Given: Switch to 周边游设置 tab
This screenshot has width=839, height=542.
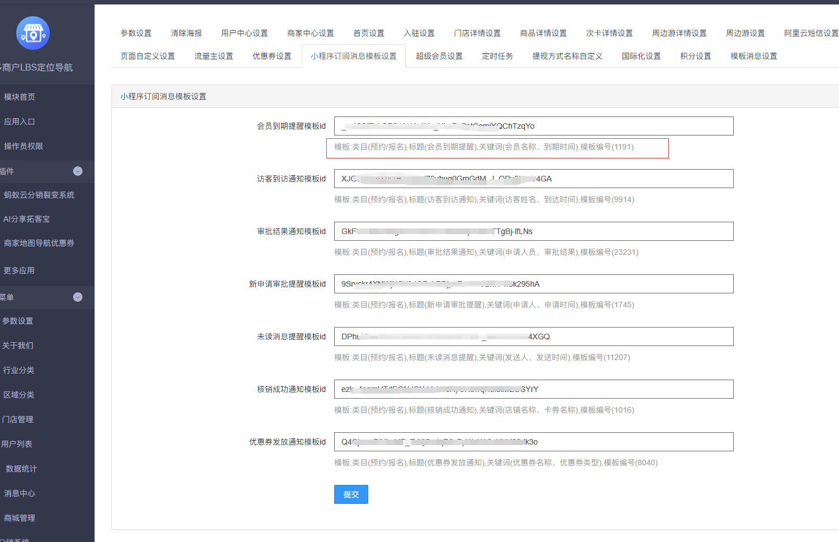Looking at the screenshot, I should pyautogui.click(x=746, y=33).
